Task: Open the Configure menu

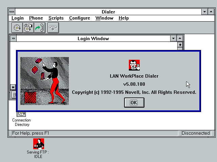Action: [80, 18]
